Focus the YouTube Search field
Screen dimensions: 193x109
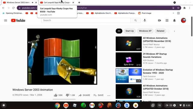point(86,20)
